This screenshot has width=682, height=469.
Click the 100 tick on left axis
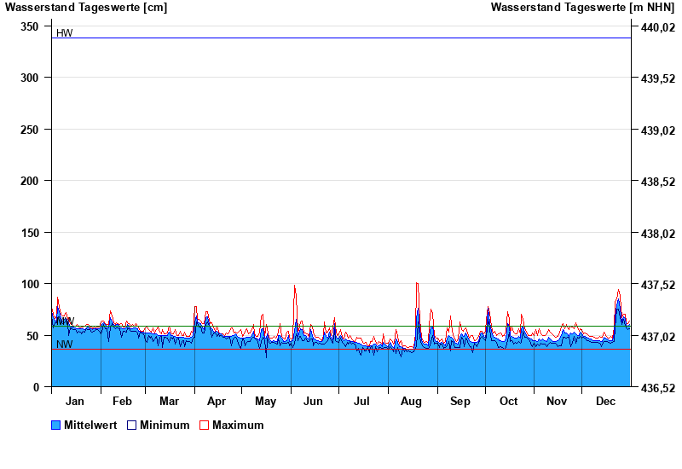tap(30, 284)
